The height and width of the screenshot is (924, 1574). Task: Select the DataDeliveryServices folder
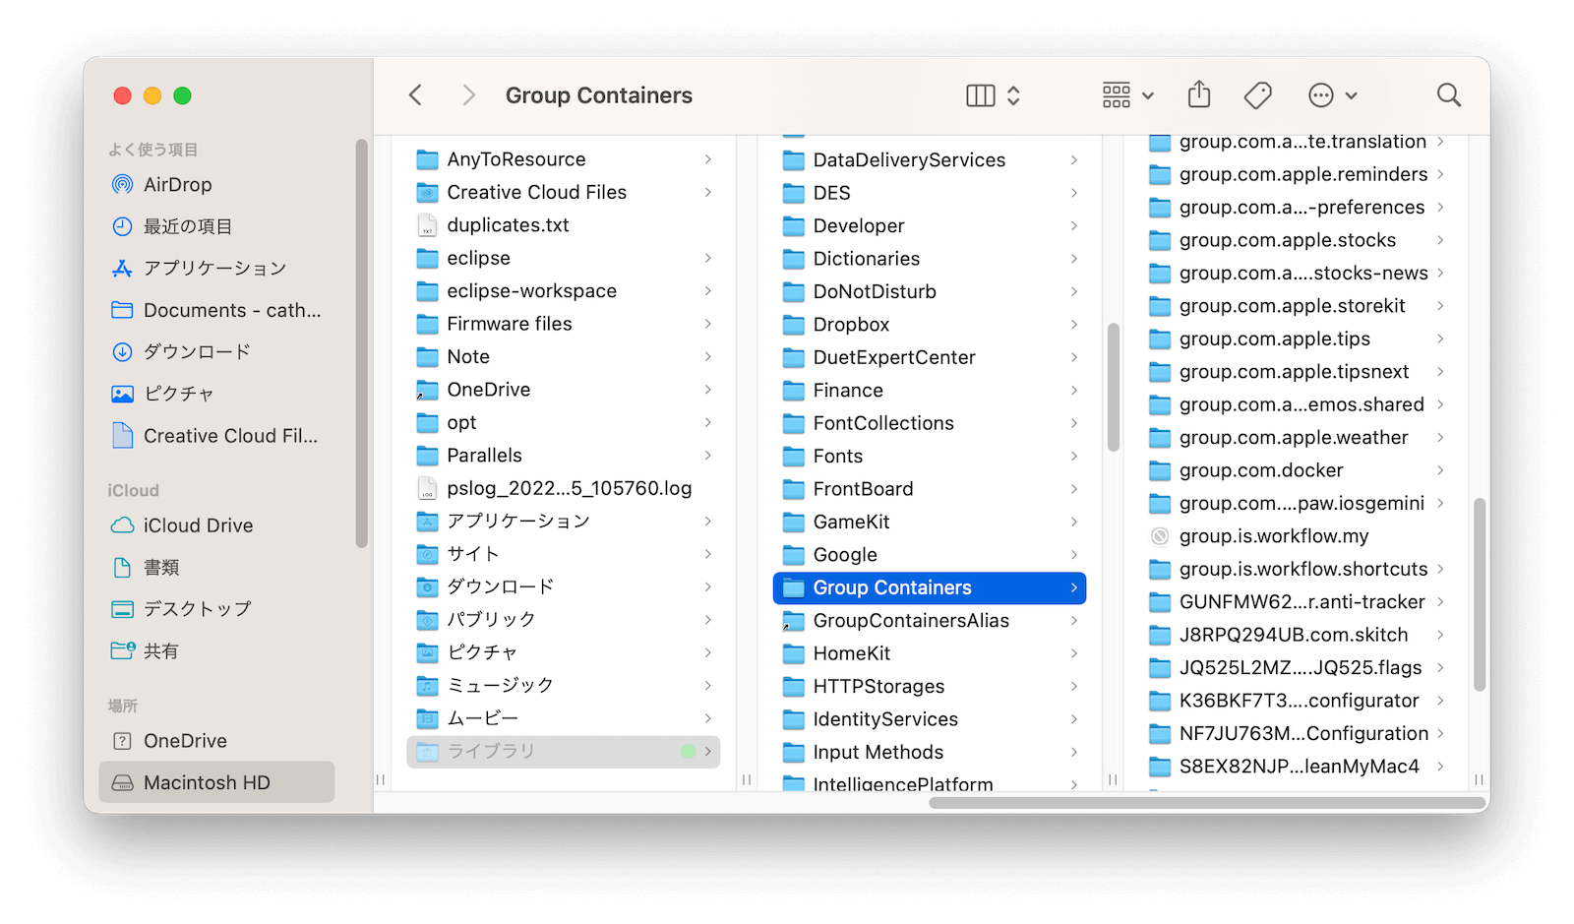click(929, 160)
